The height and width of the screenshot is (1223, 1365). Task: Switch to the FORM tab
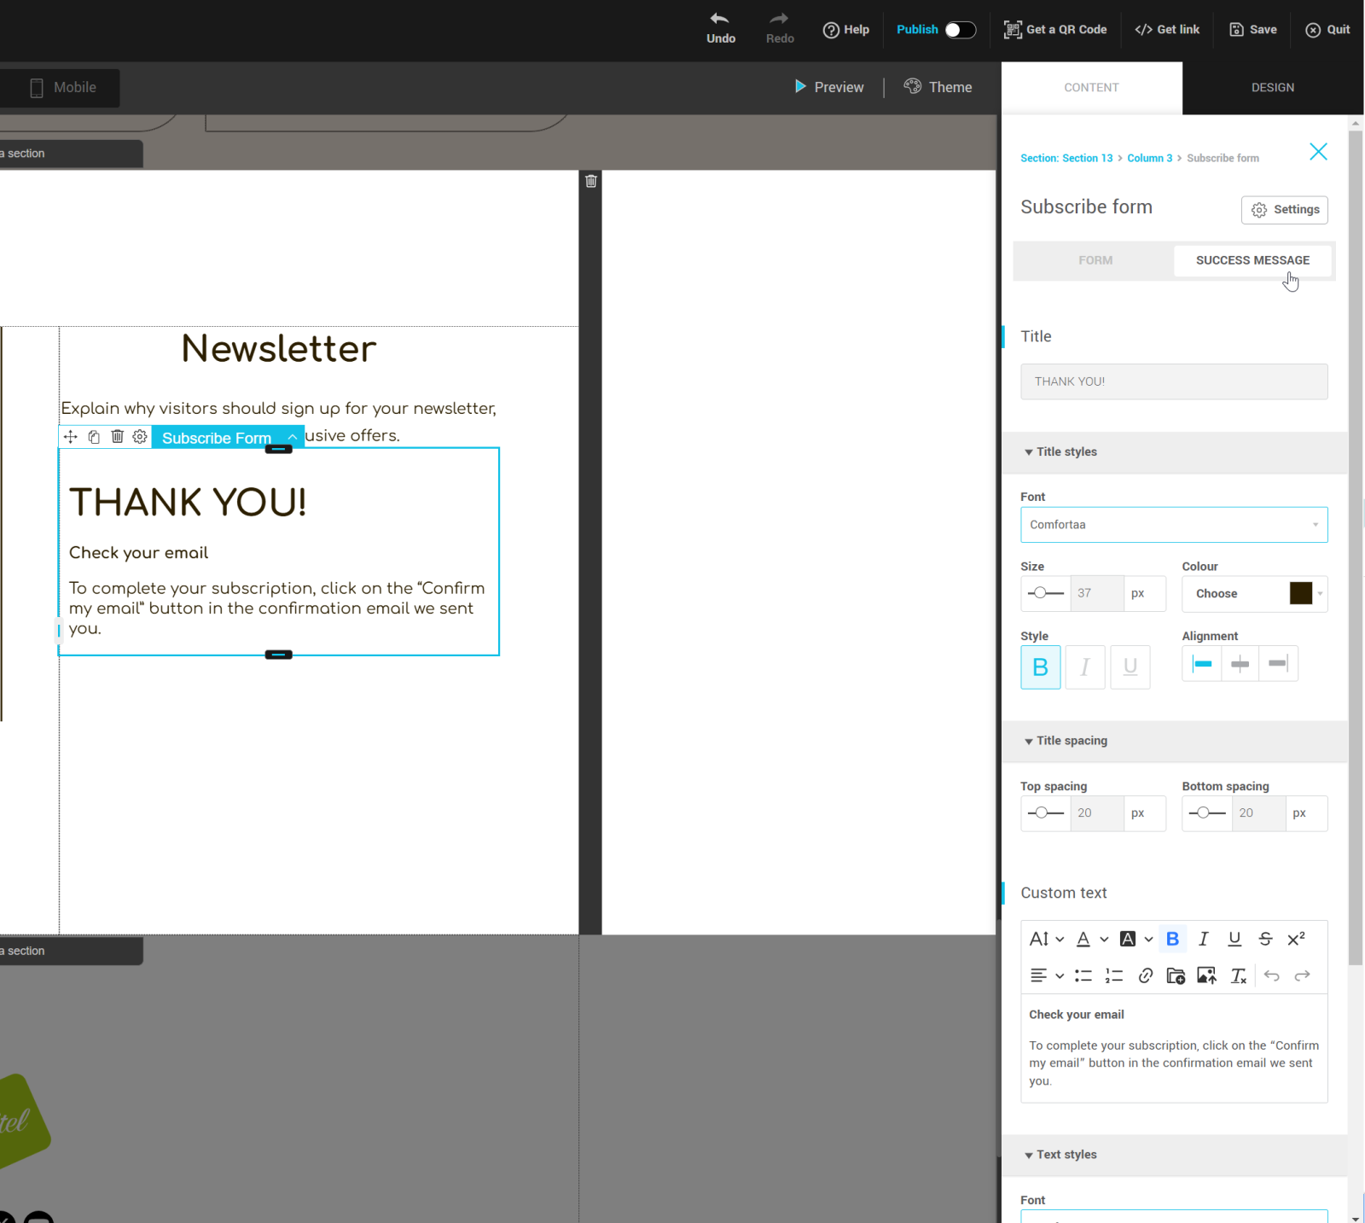pyautogui.click(x=1095, y=260)
